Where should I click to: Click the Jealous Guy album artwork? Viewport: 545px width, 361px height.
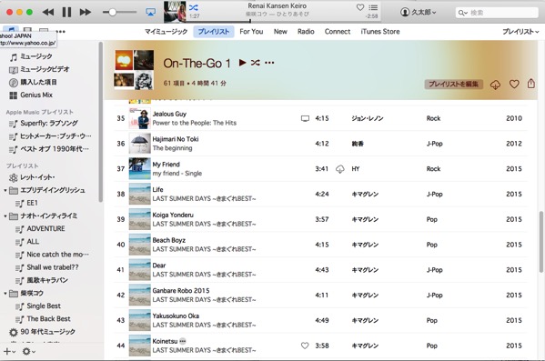coord(140,118)
